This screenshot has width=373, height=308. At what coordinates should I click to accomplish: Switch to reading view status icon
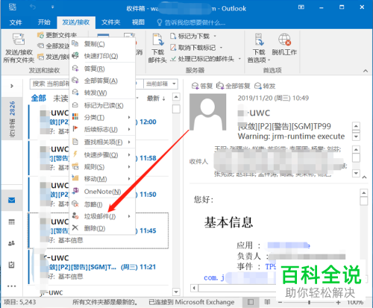point(267,302)
